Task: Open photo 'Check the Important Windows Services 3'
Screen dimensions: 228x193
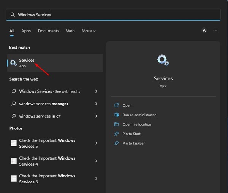Action: tap(47, 179)
